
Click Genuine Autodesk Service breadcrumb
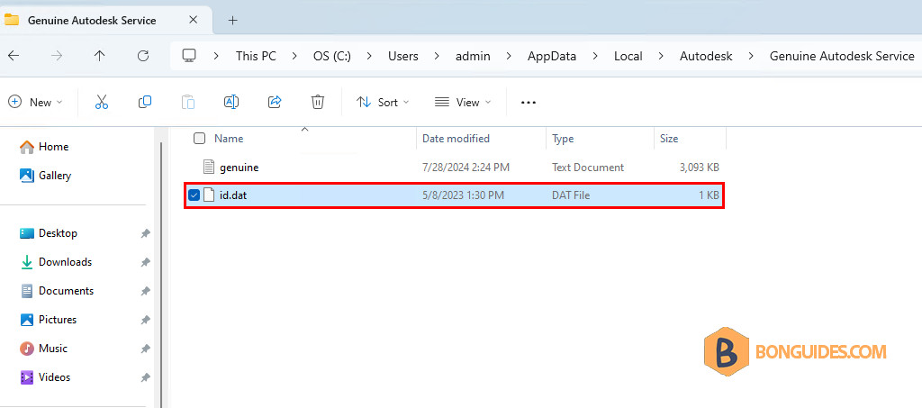(842, 56)
